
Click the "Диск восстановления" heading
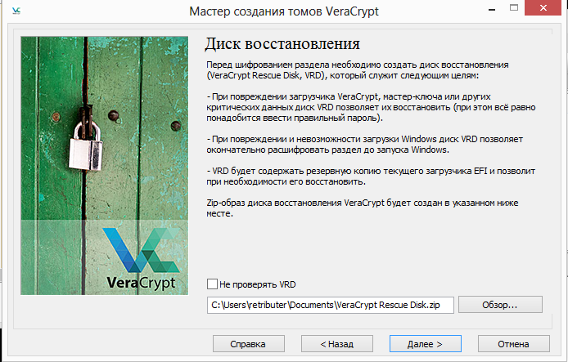pos(282,42)
